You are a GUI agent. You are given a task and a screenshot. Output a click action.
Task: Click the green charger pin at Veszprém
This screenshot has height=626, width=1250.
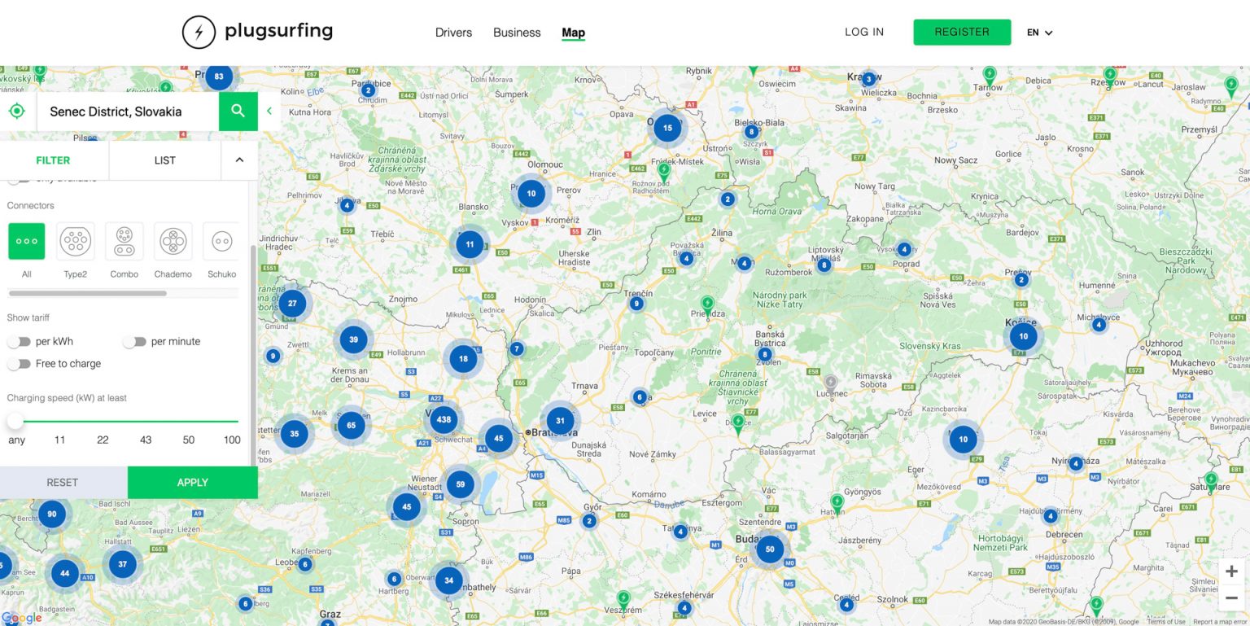[x=623, y=600]
